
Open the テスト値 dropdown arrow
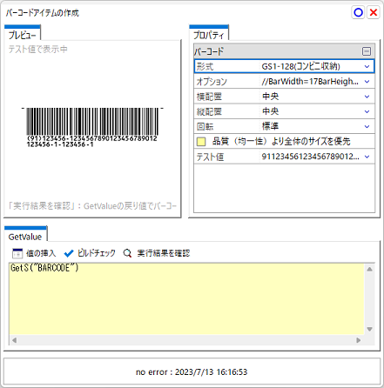coord(367,157)
